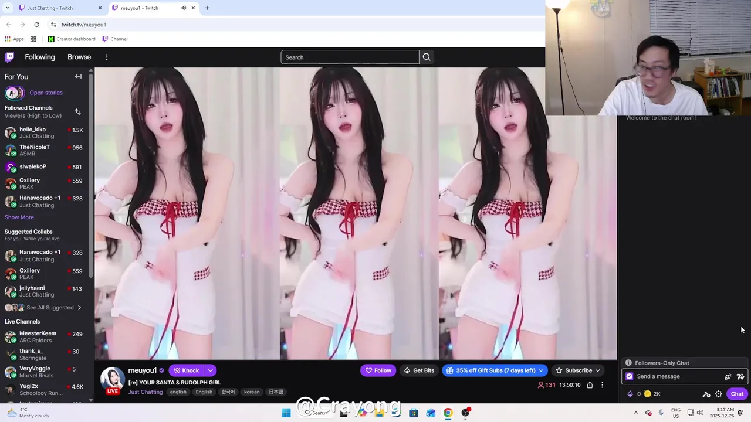The image size is (751, 422).
Task: Click the Knock button
Action: (187, 370)
